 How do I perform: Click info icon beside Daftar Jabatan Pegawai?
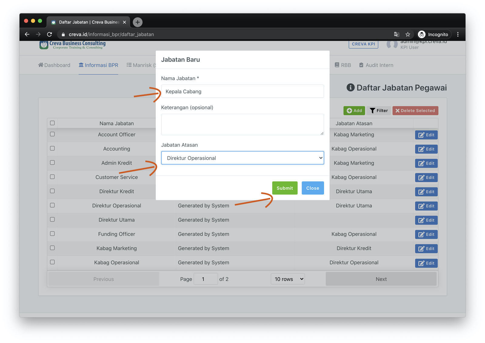coord(350,88)
